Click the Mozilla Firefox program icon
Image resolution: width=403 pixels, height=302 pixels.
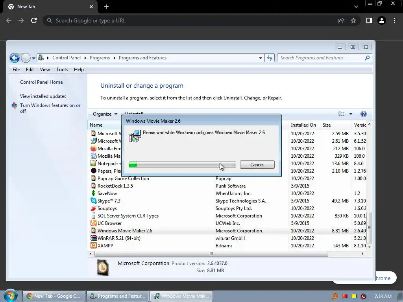[x=93, y=148]
